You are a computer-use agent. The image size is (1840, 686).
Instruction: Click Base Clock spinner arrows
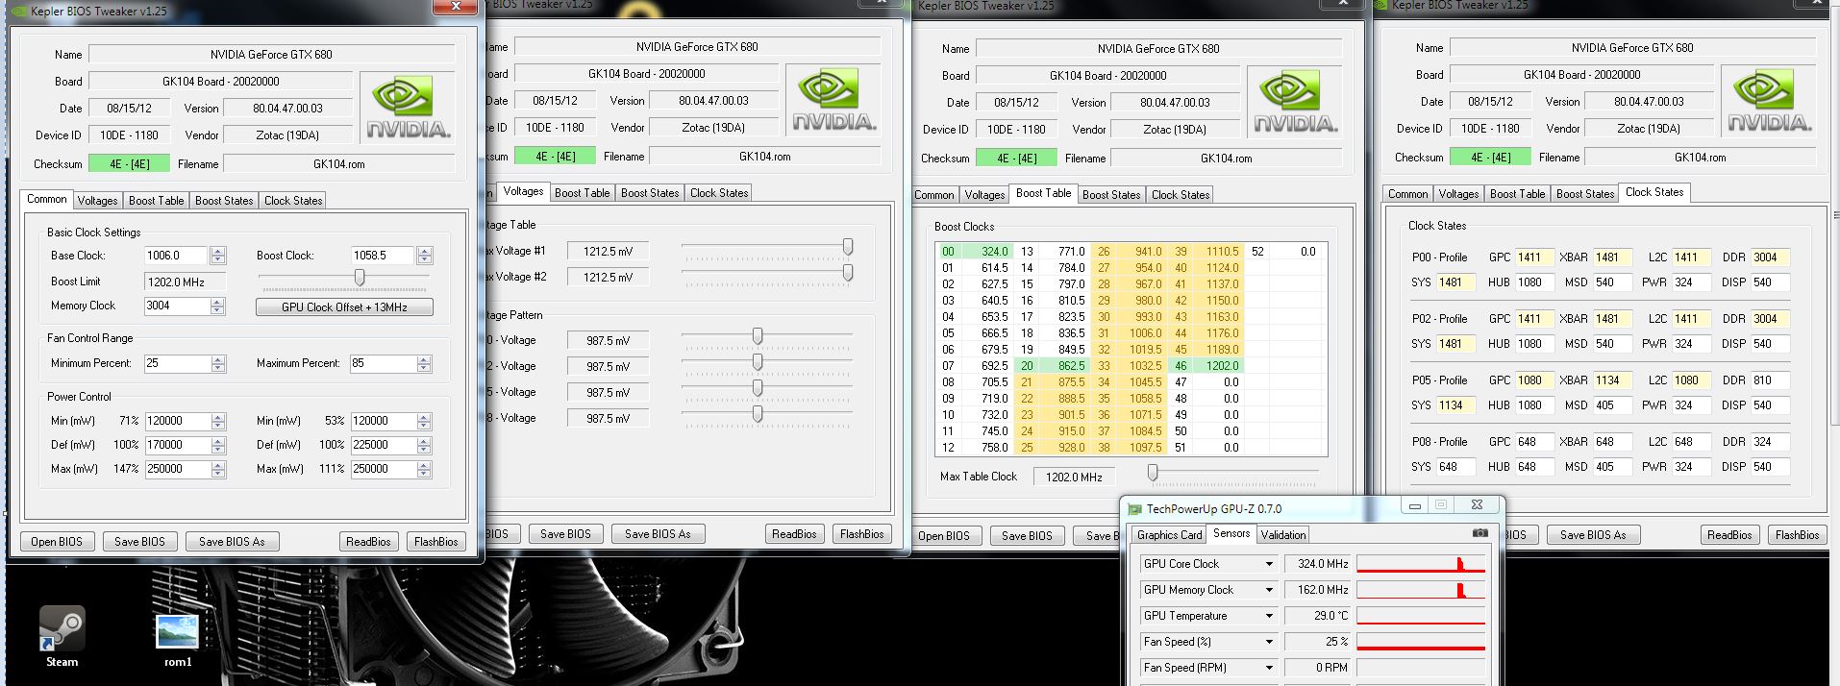(218, 256)
